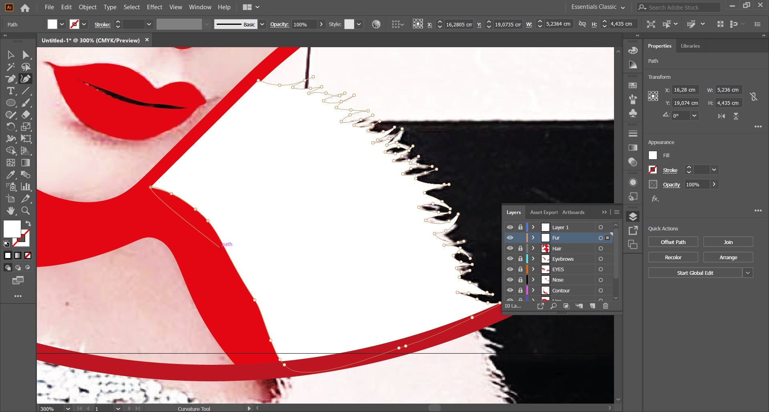Swap fill and stroke colors
Screen dimensions: 769x412
tap(28, 223)
